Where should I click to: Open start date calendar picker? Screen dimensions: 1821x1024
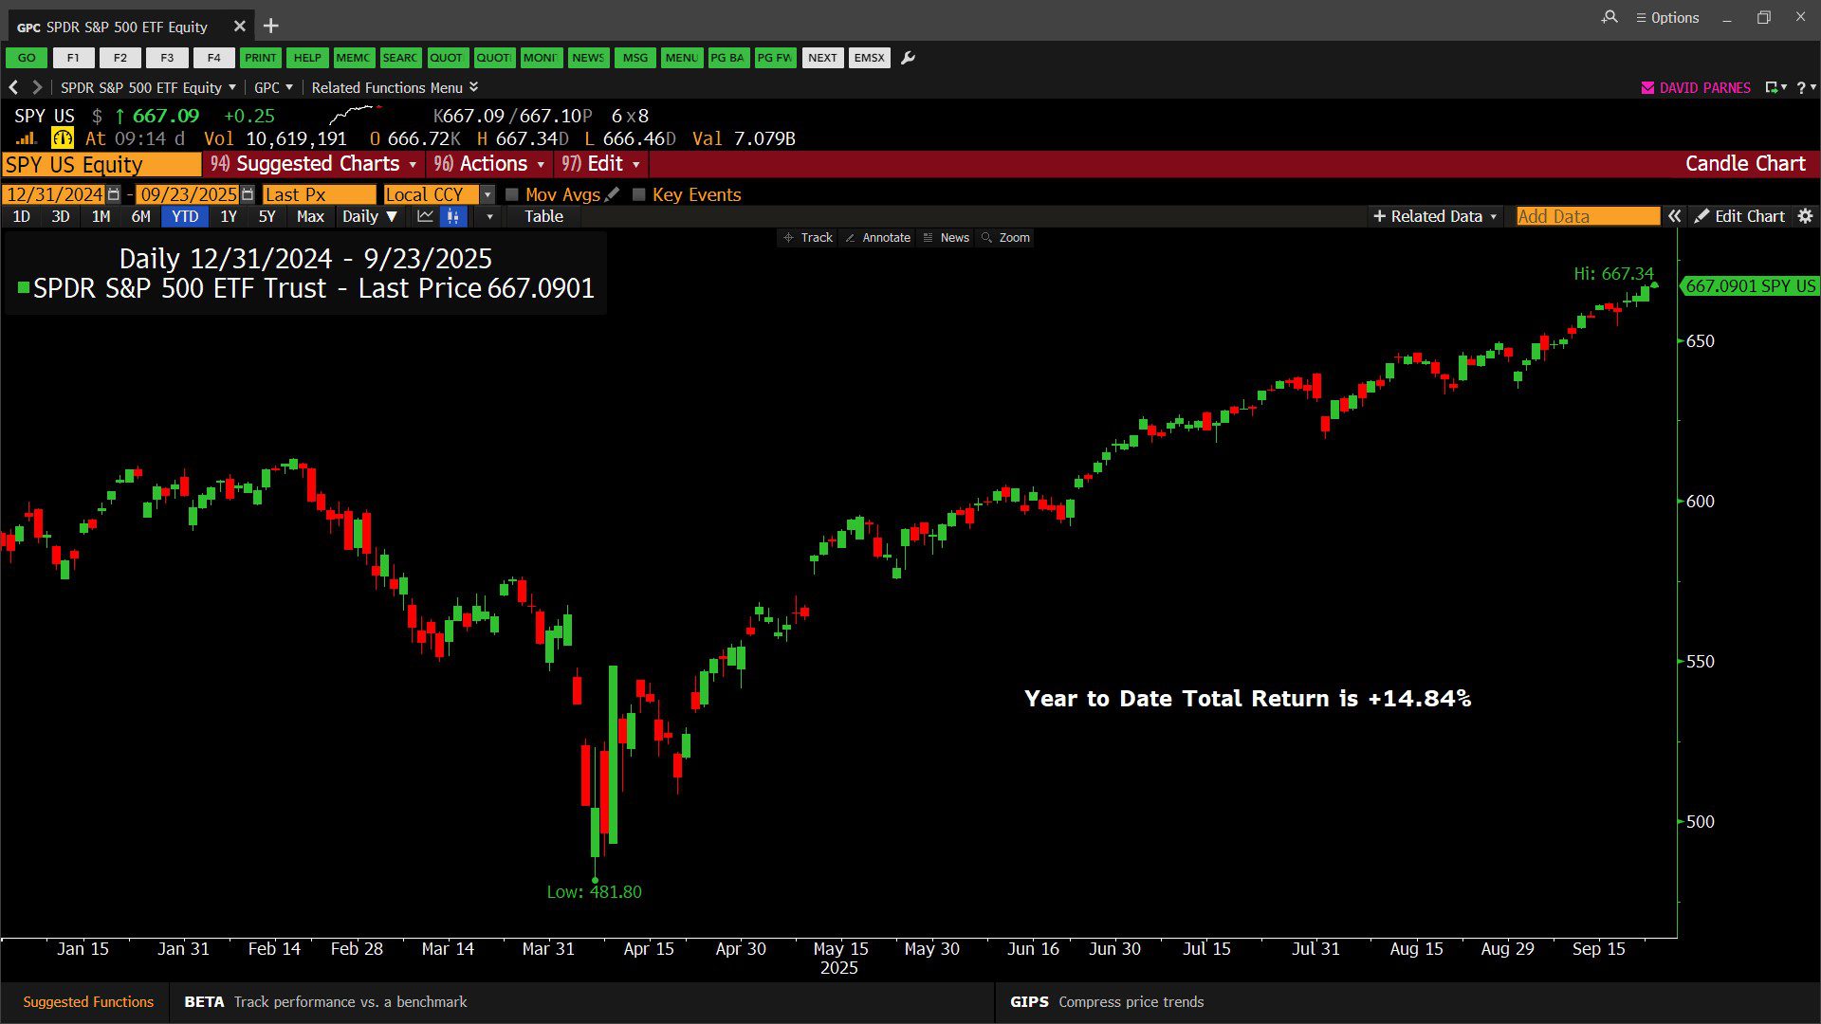(x=114, y=194)
